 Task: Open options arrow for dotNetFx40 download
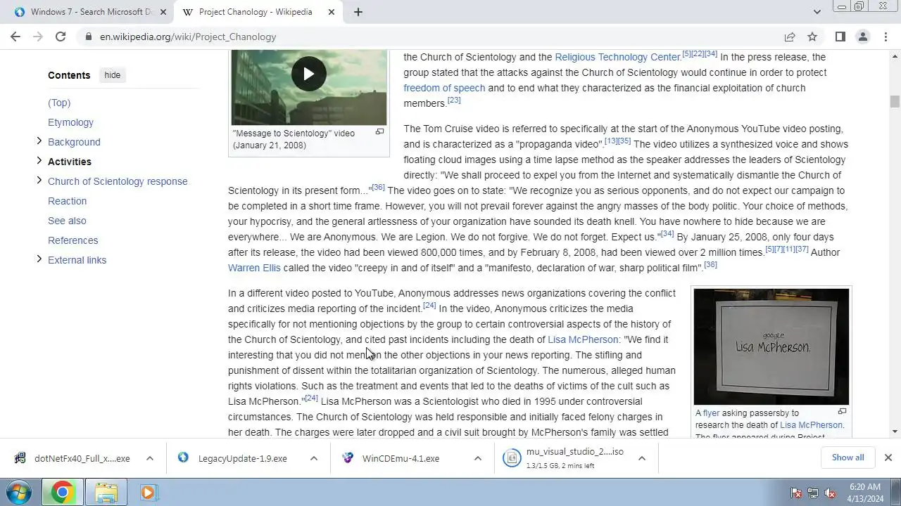click(x=150, y=458)
